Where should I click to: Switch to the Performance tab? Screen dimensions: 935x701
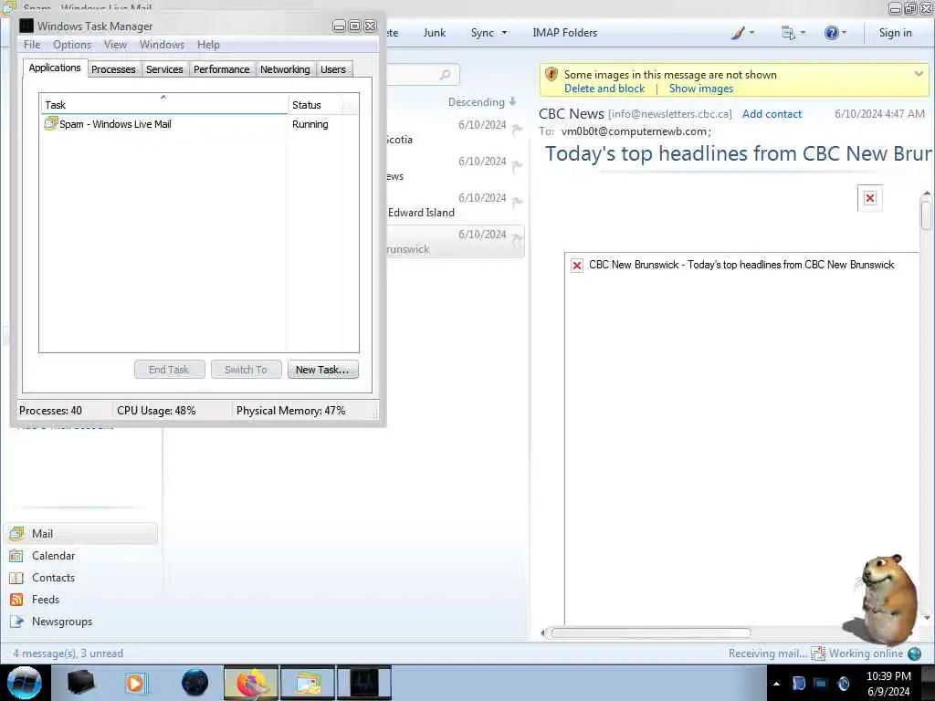[x=221, y=69]
